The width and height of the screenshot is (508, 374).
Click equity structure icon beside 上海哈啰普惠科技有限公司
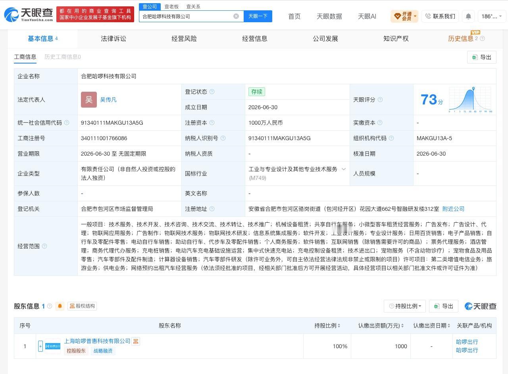point(136,341)
